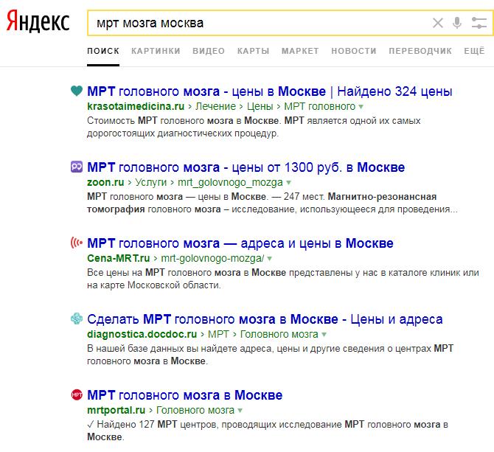Start voice search with the microphone icon
This screenshot has width=494, height=452.
[457, 23]
